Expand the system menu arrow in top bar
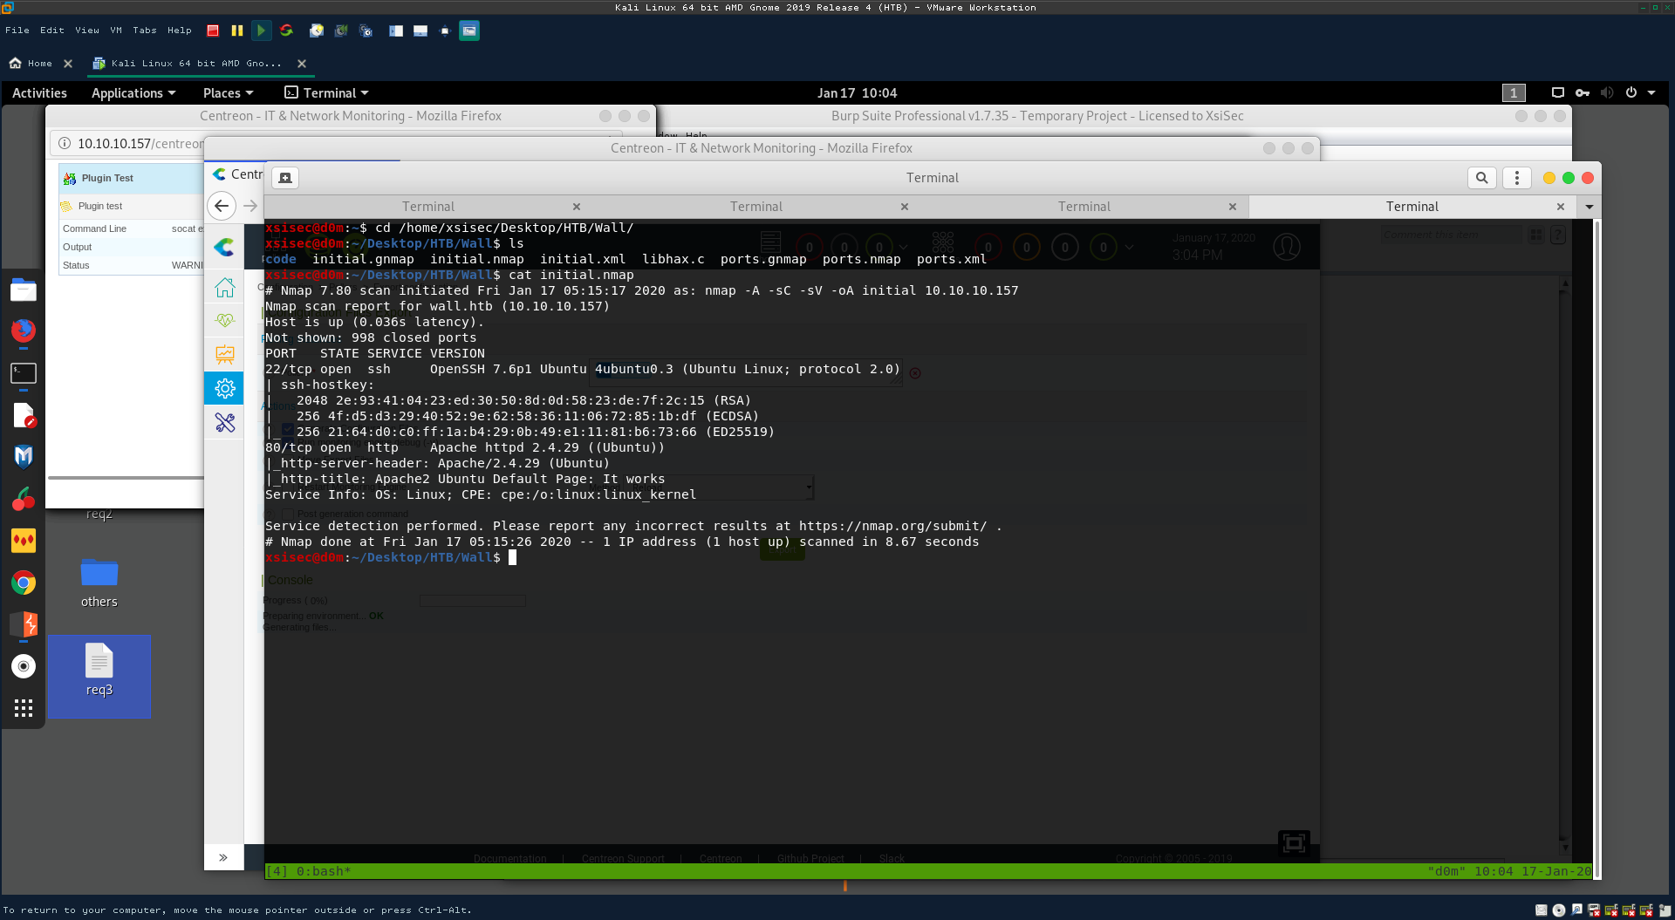Viewport: 1675px width, 920px height. 1651,92
